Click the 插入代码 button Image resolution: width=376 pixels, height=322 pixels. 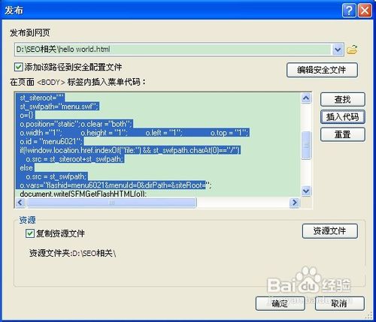[342, 117]
